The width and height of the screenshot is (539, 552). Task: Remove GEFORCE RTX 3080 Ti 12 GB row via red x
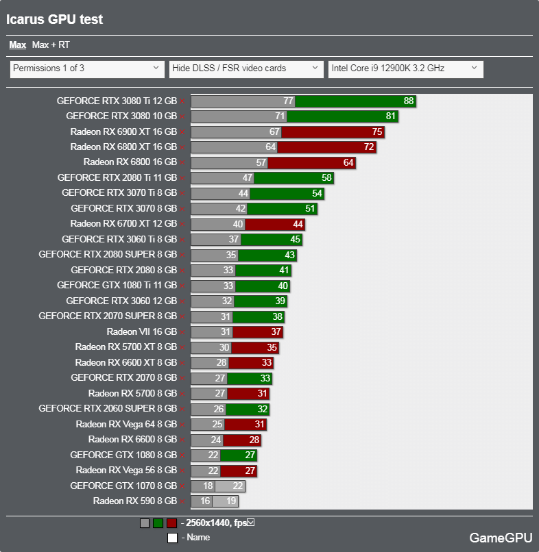click(x=182, y=101)
